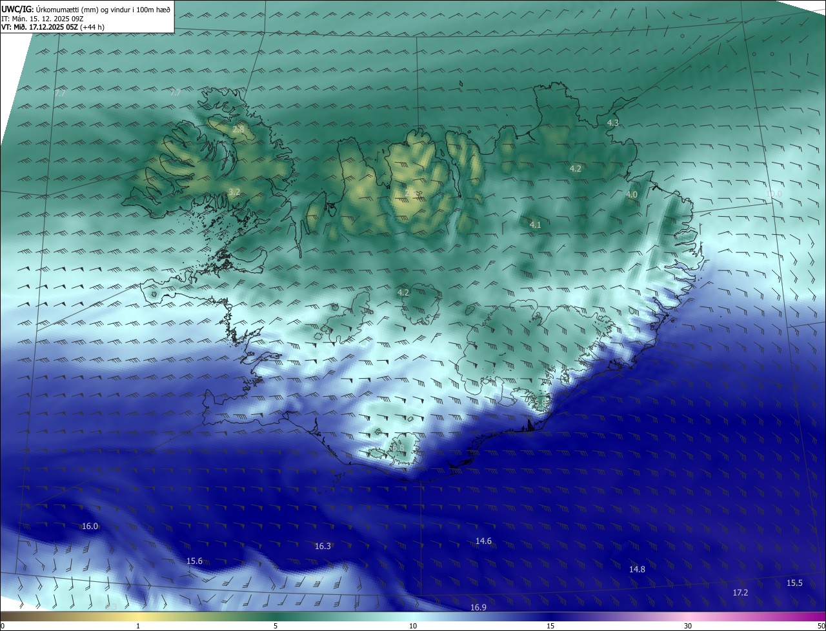Click the 3.2 value in the Westfjords

234,192
